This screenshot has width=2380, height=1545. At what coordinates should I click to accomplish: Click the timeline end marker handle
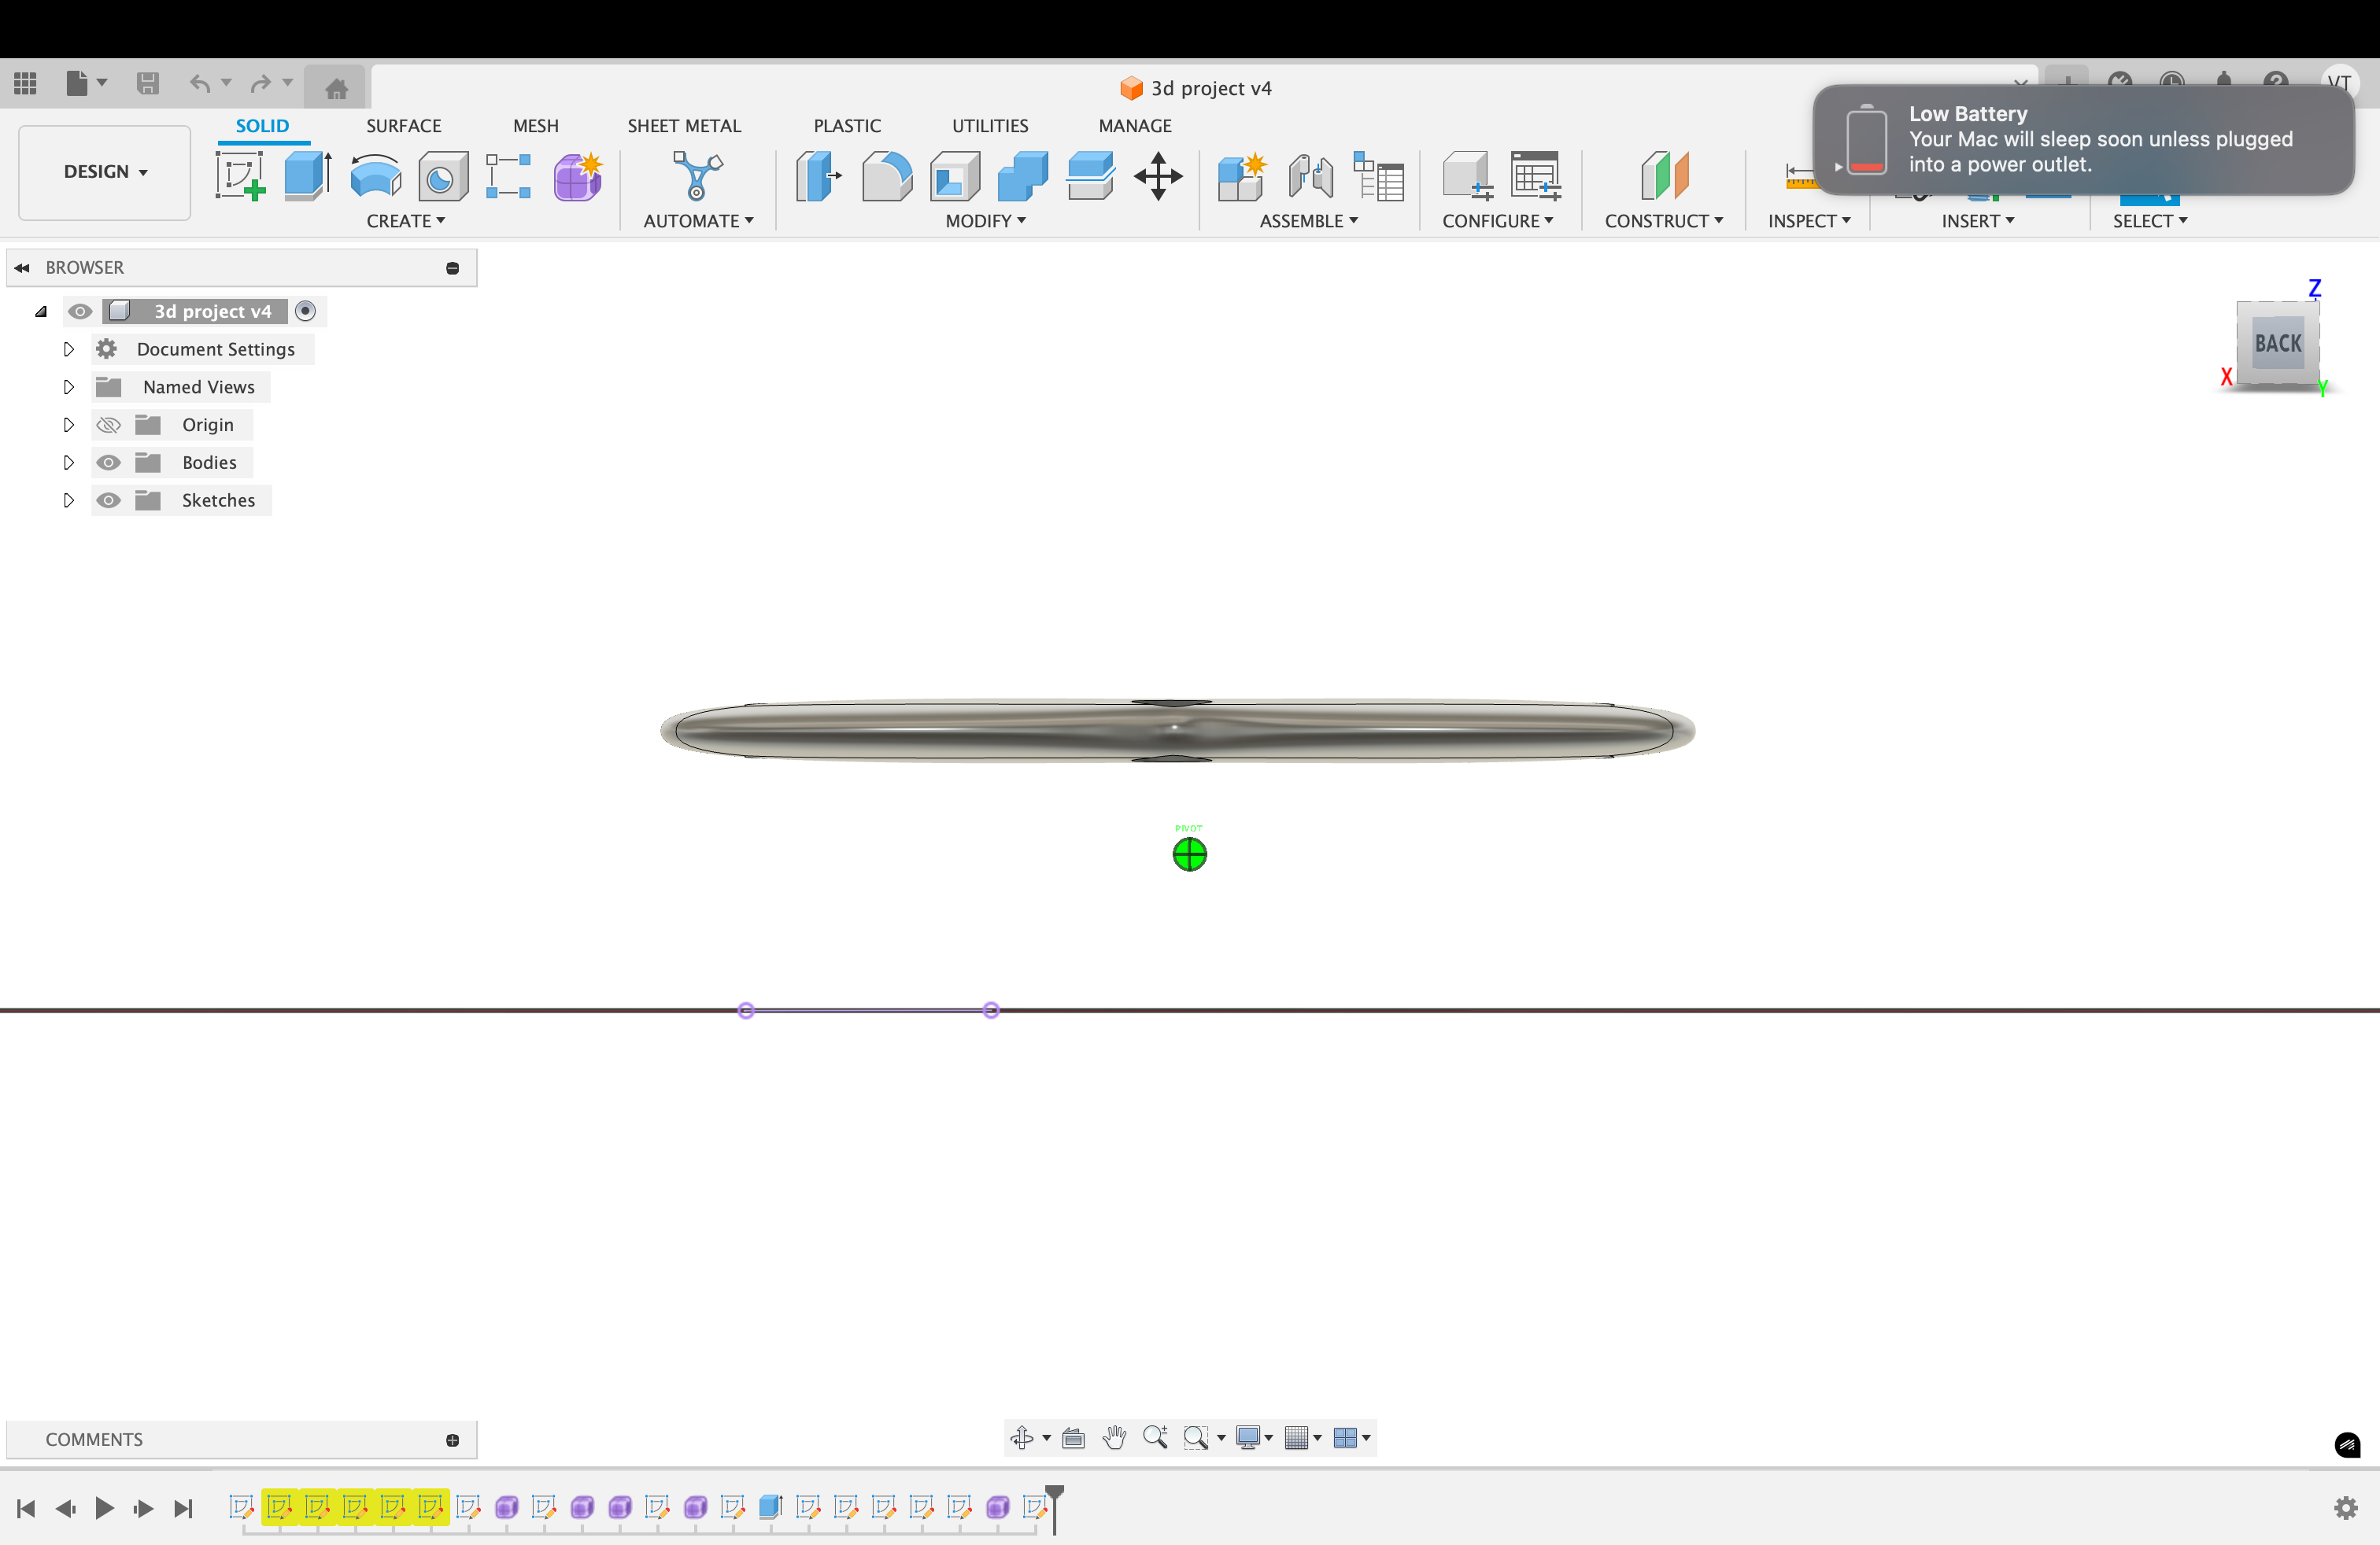(1054, 1494)
